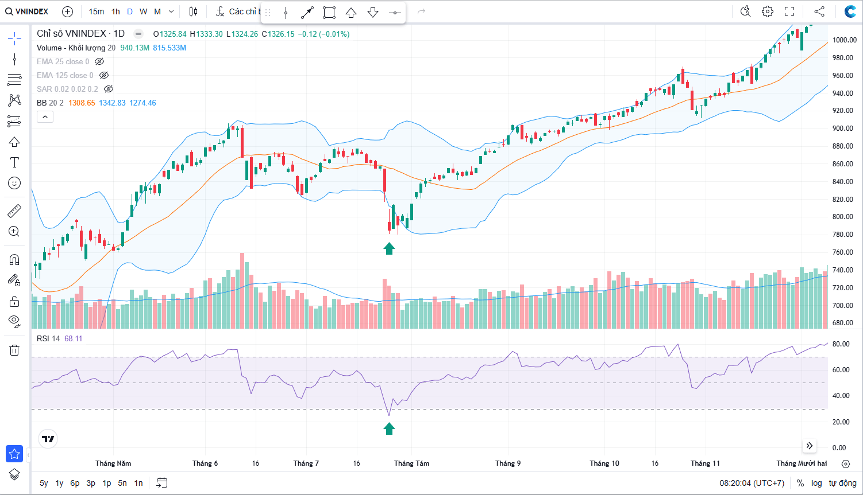863x495 pixels.
Task: Select trend line arrow in floating toolbar
Action: (x=307, y=13)
